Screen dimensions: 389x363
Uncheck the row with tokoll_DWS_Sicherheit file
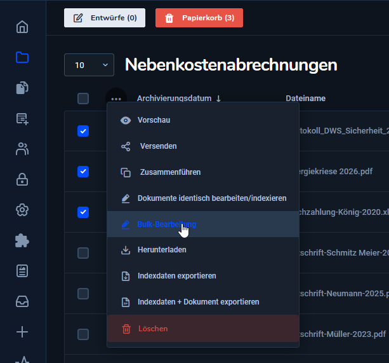(x=83, y=131)
